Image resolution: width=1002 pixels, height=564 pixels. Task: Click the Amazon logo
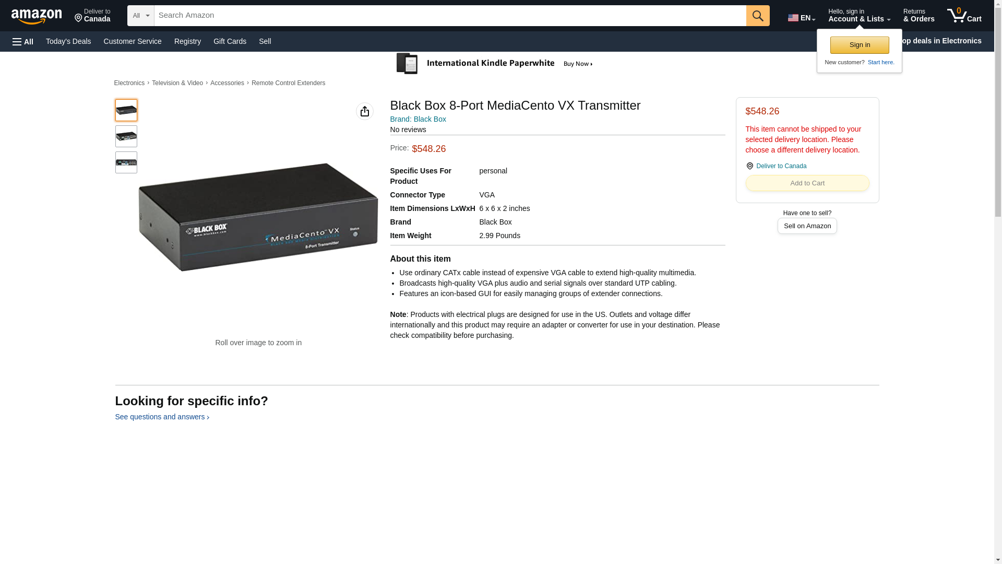(37, 16)
